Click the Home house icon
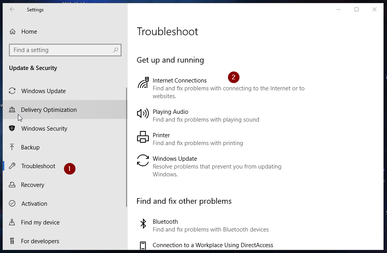The height and width of the screenshot is (253, 387). pyautogui.click(x=12, y=32)
